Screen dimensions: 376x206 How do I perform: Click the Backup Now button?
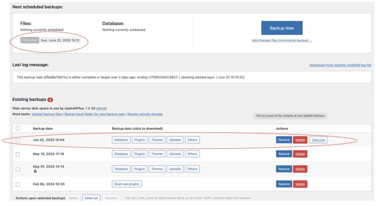(282, 28)
